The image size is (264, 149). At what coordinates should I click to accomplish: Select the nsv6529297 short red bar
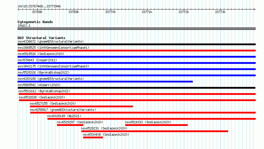click(x=70, y=125)
